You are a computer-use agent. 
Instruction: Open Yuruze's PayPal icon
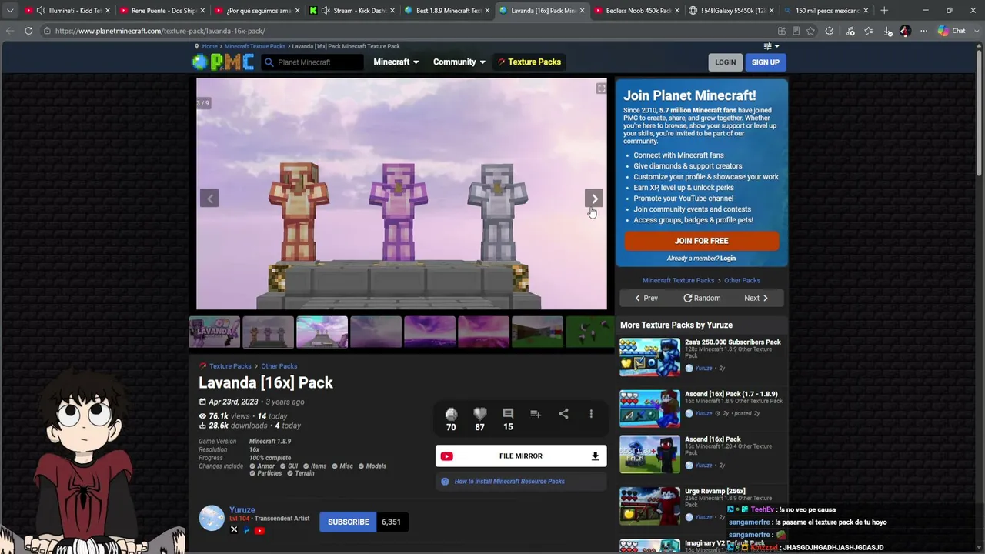click(247, 529)
